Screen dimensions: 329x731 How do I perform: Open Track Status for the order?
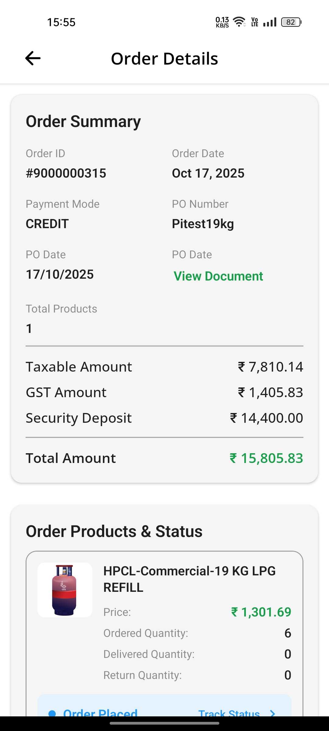tap(229, 713)
